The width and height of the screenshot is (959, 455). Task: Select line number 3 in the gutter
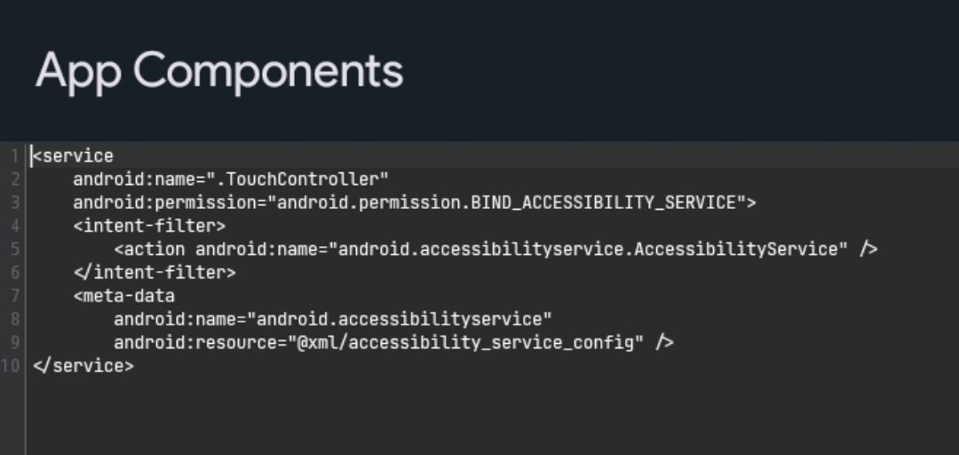pos(14,203)
